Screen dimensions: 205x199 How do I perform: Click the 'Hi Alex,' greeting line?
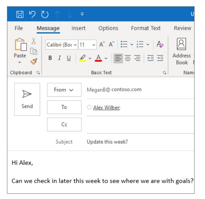point(22,163)
